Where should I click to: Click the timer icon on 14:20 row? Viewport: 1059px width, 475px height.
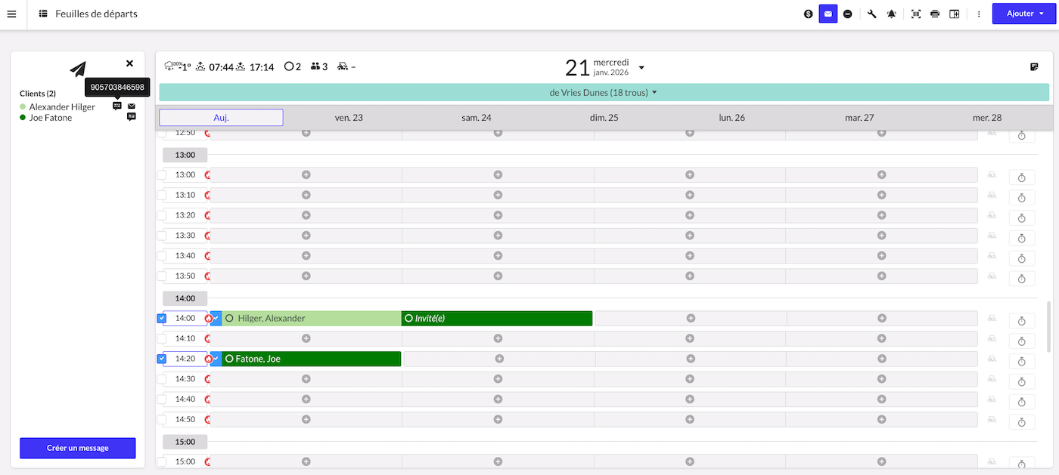pyautogui.click(x=1021, y=362)
